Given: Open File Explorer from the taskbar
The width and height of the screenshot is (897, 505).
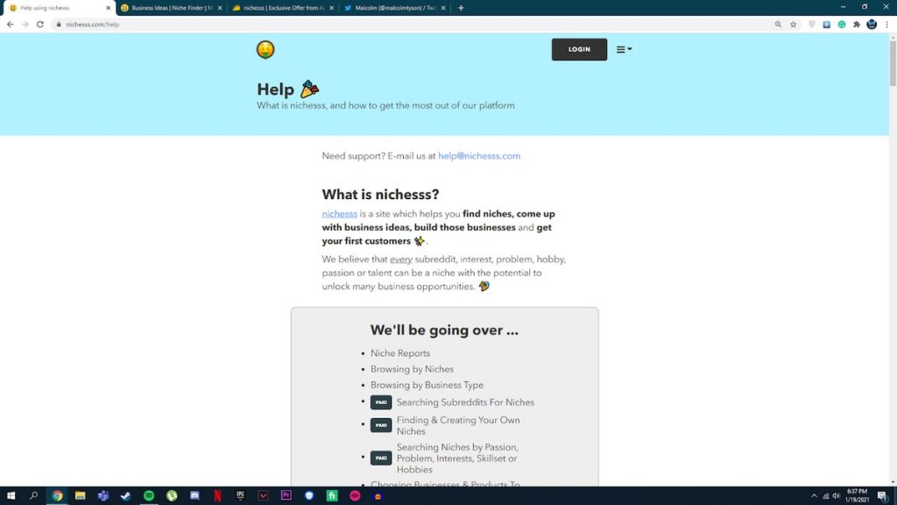Looking at the screenshot, I should [80, 496].
